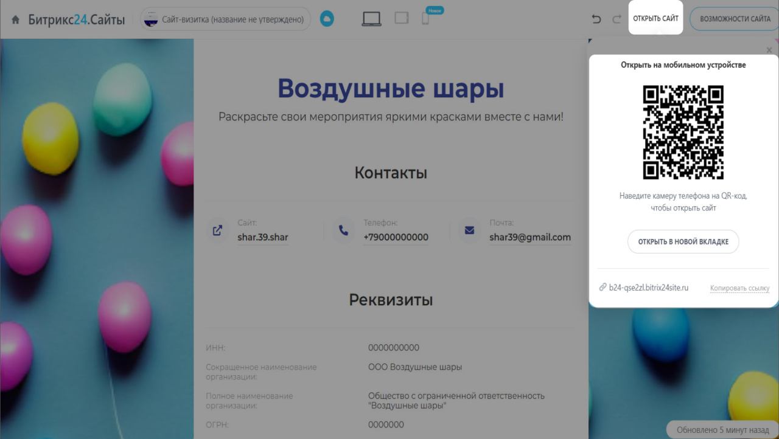Click the envelope mail icon
The width and height of the screenshot is (779, 439).
point(469,231)
